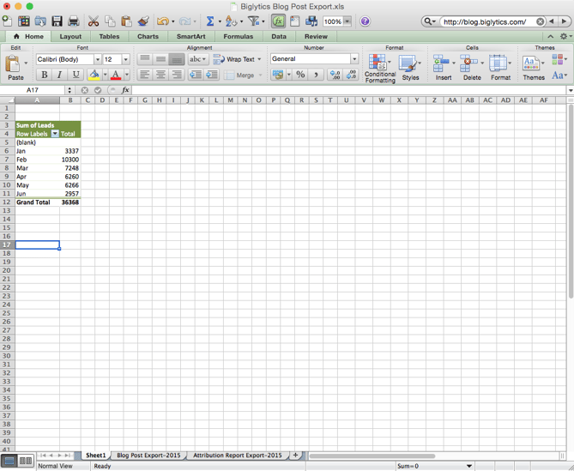This screenshot has height=471, width=574.
Task: Open the status bar Sum dropdown
Action: point(469,466)
